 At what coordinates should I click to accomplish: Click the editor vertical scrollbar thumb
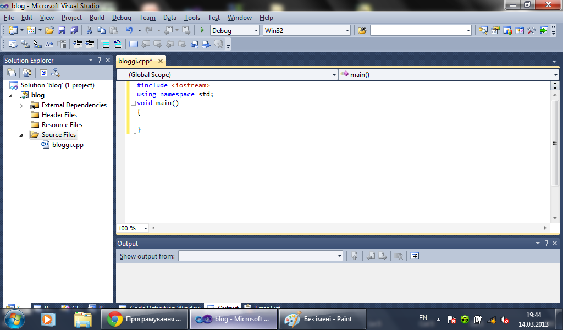(555, 142)
